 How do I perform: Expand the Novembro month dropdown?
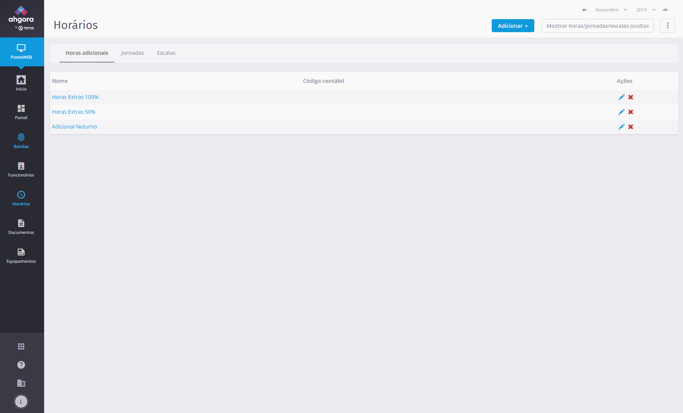click(611, 10)
